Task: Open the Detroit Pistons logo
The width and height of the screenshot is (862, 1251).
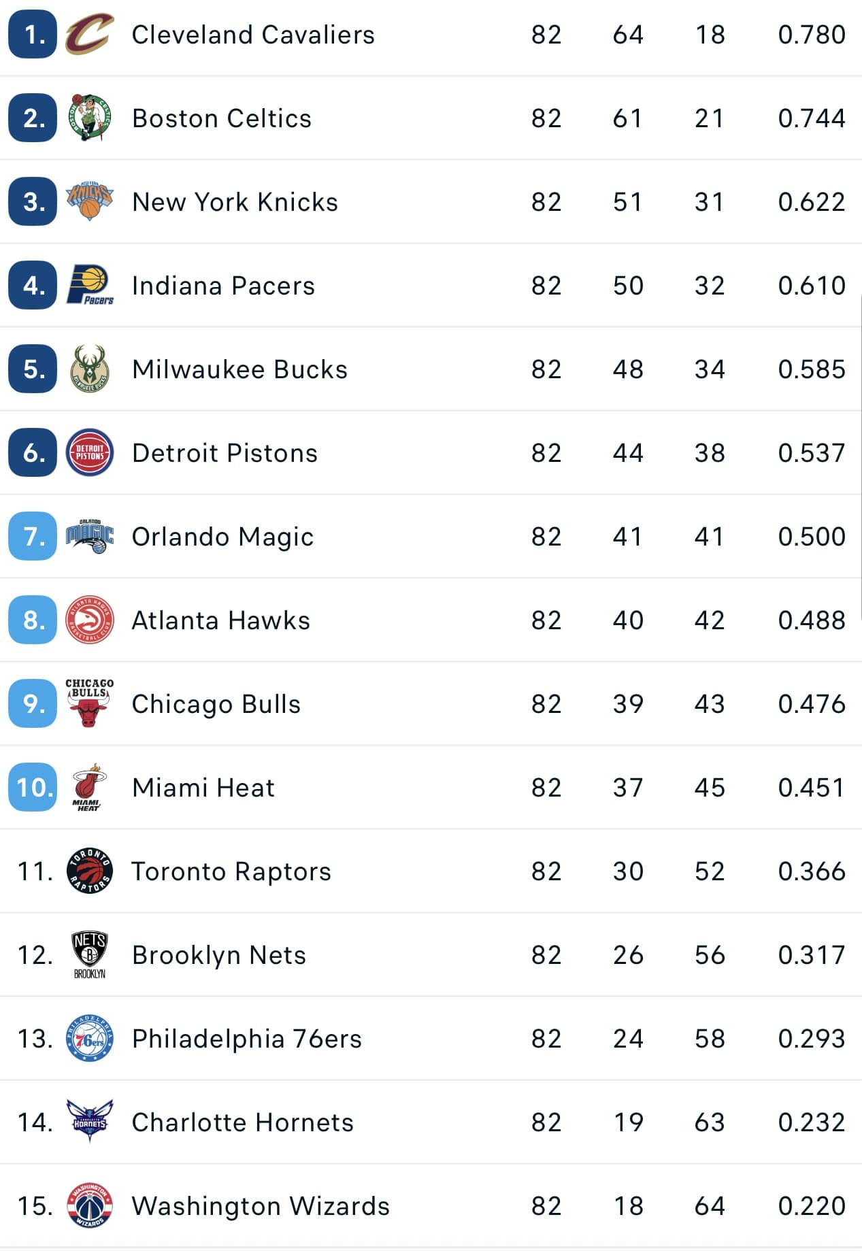Action: (x=89, y=452)
